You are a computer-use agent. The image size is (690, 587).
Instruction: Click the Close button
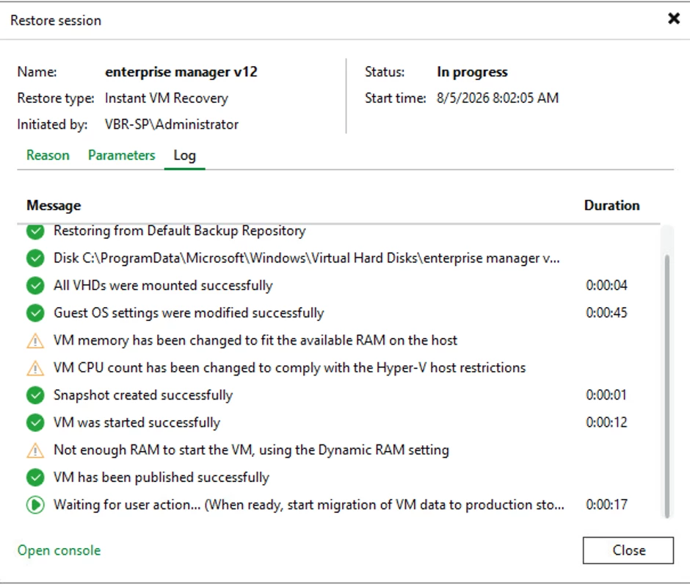point(628,550)
